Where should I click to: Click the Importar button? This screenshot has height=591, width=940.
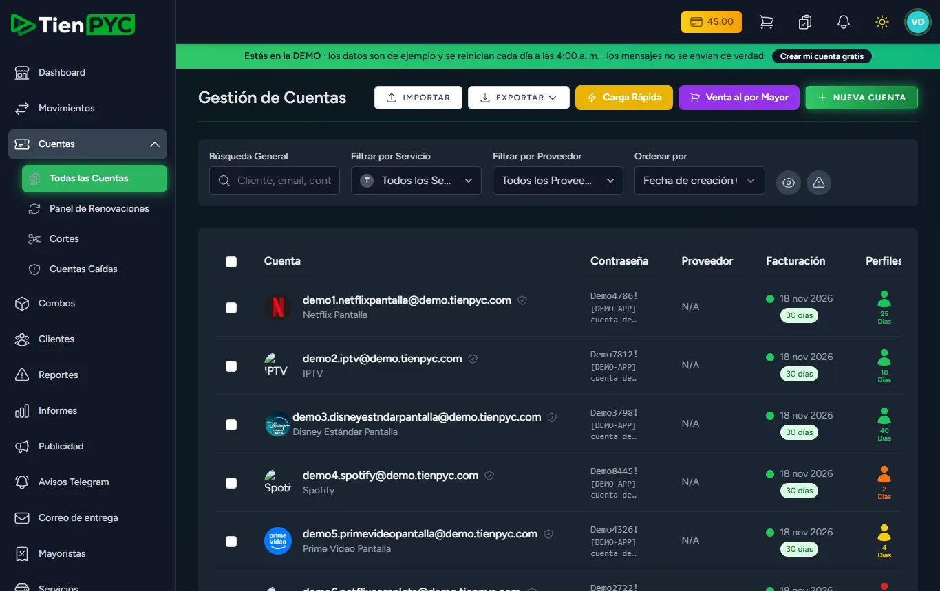click(x=418, y=98)
